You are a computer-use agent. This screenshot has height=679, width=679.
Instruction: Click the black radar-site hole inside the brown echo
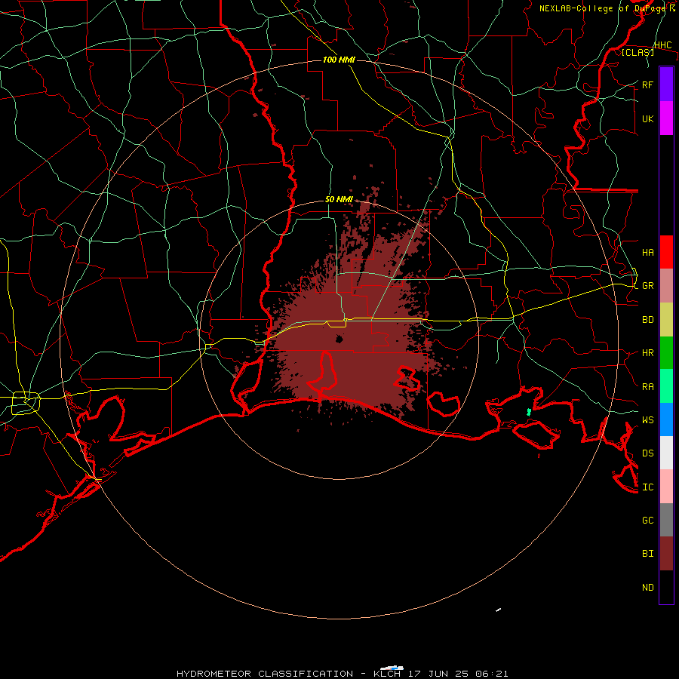(x=339, y=339)
